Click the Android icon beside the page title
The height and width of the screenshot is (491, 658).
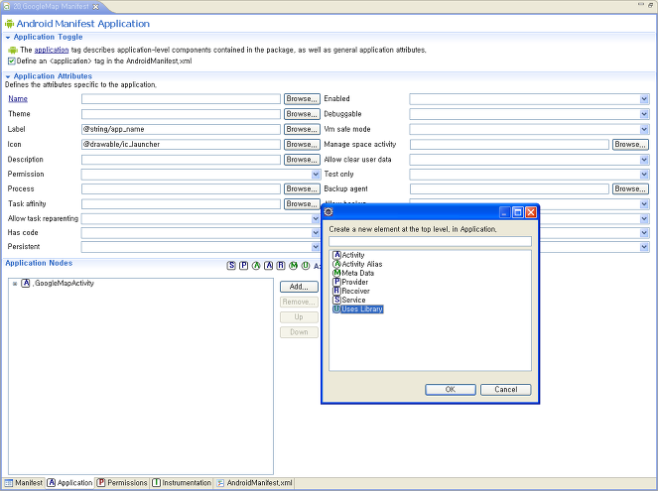(x=9, y=24)
